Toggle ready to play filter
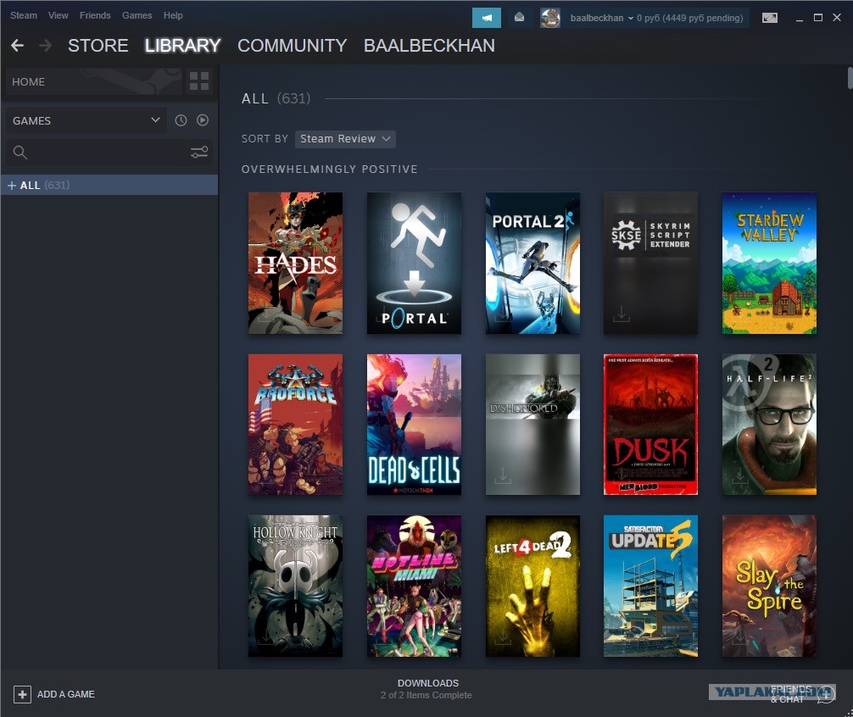853x717 pixels. (x=203, y=120)
